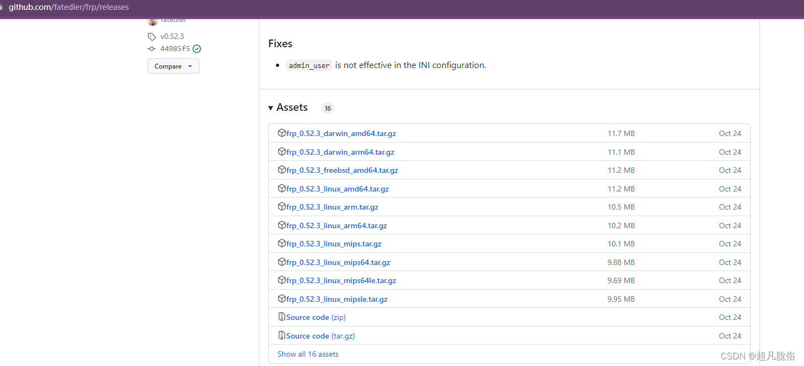Click the file icon beside Source code (zip)

281,317
